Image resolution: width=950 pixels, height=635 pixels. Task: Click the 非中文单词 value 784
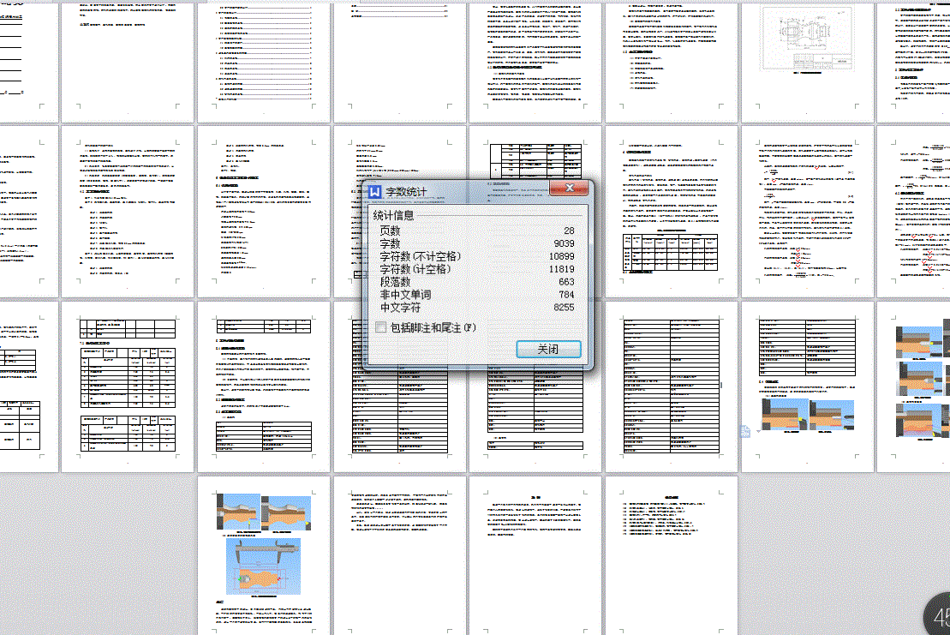[x=566, y=295]
